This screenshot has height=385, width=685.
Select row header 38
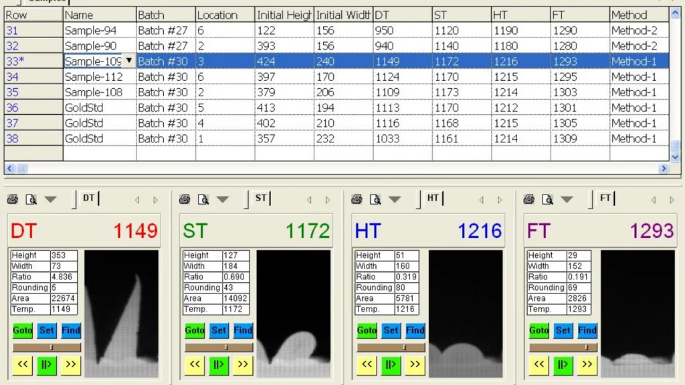[33, 138]
